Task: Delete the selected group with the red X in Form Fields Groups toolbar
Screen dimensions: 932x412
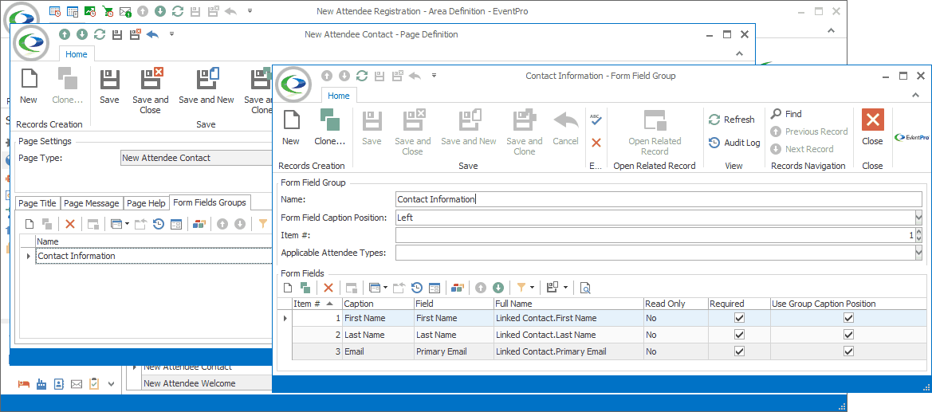Action: 70,224
